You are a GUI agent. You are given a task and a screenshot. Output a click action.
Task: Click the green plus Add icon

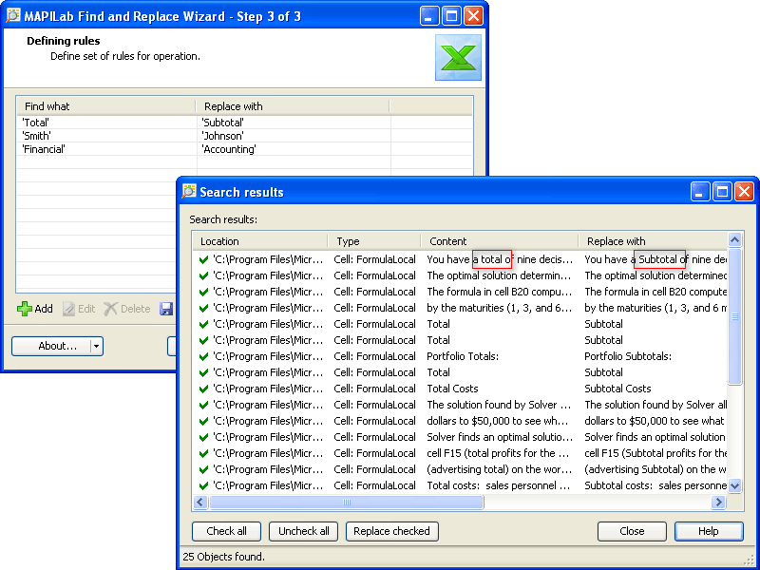(x=25, y=309)
